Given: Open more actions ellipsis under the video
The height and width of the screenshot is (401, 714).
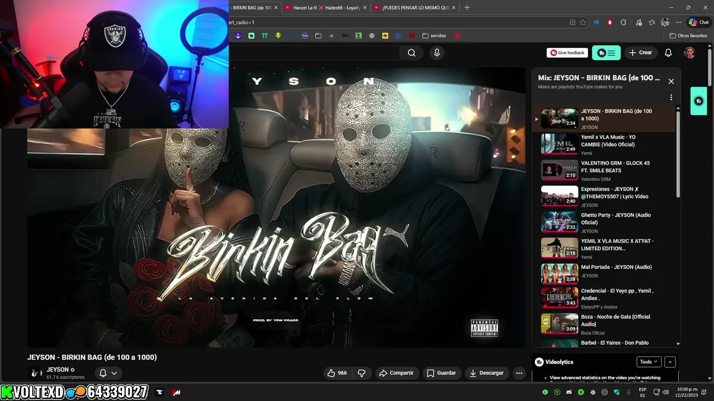Looking at the screenshot, I should click(519, 373).
